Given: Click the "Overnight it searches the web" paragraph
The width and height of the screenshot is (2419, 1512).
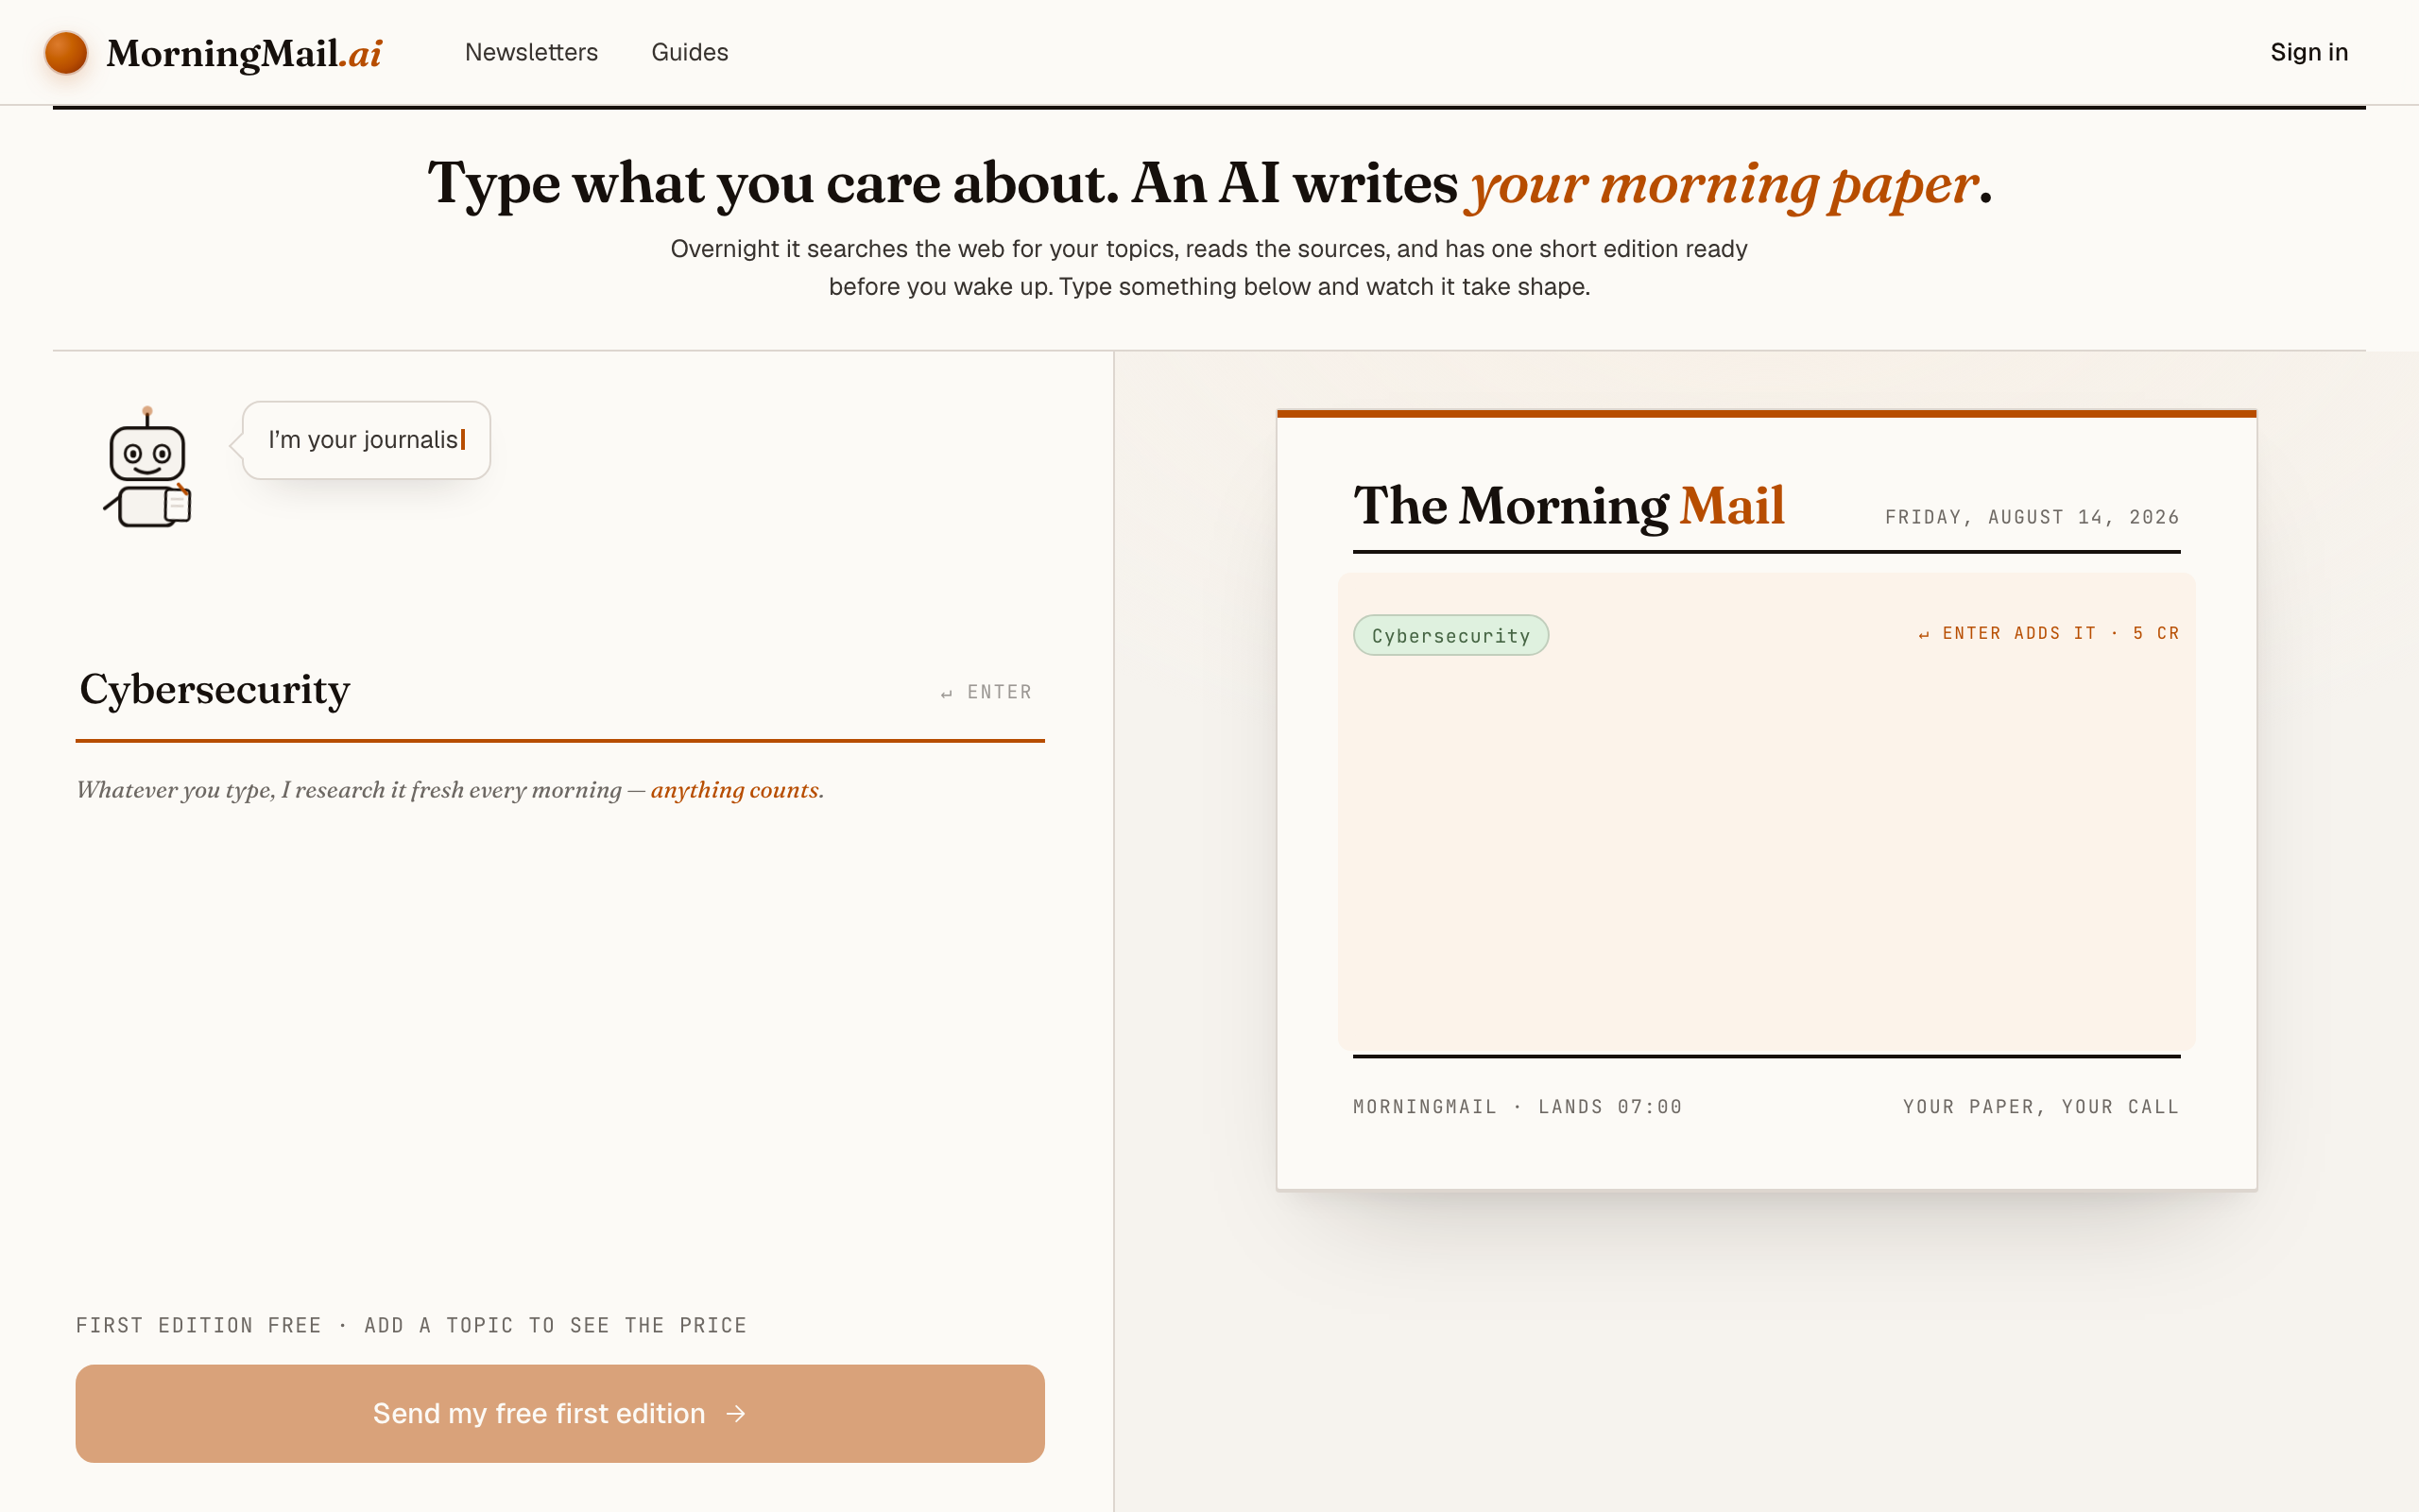Looking at the screenshot, I should (1209, 268).
